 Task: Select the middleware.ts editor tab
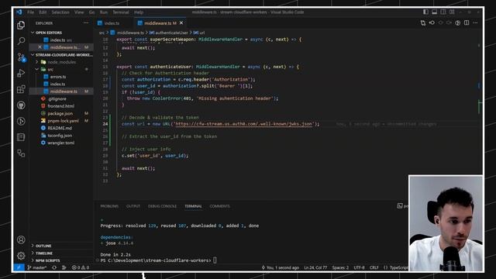pyautogui.click(x=160, y=23)
